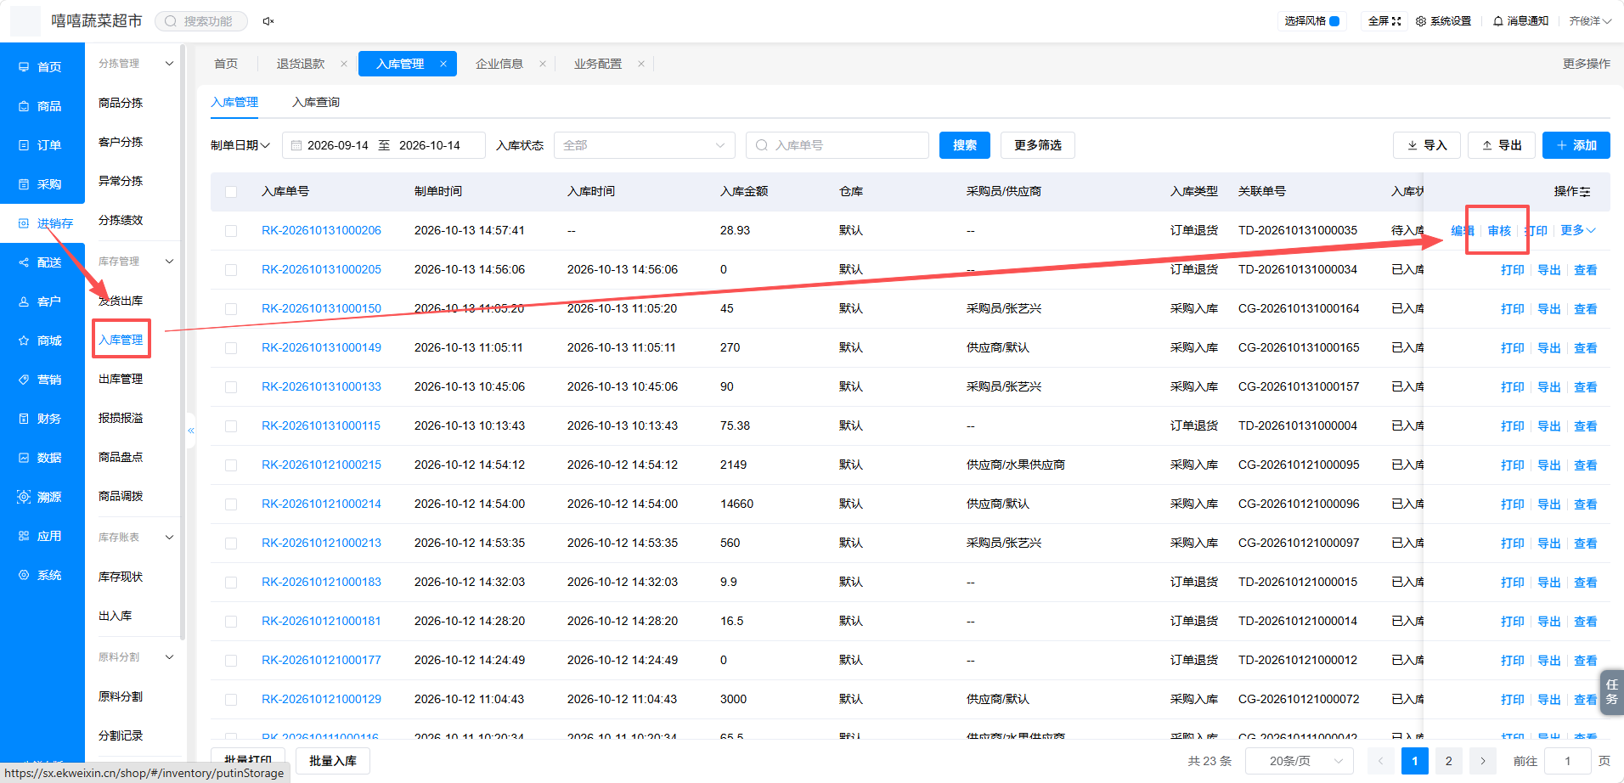Open the 制单日期 date type dropdown
The height and width of the screenshot is (783, 1624).
(240, 145)
